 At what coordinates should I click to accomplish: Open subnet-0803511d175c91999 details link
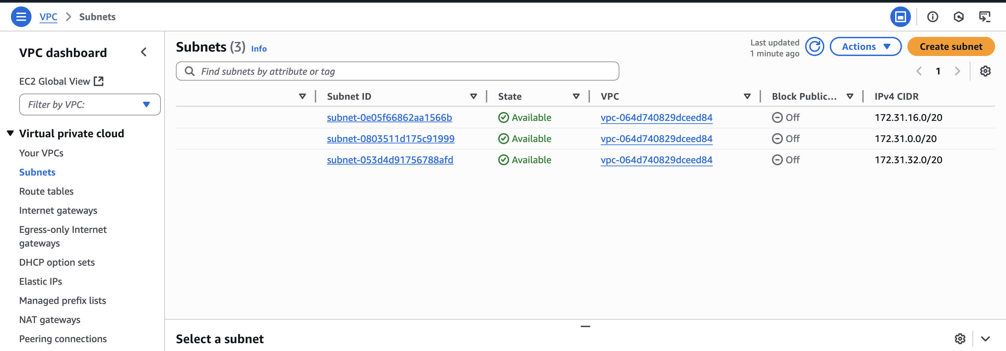point(390,138)
